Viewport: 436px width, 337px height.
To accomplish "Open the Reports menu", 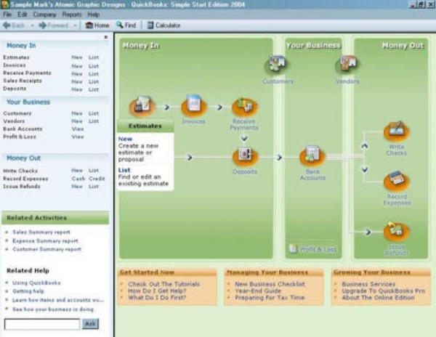I will tap(72, 15).
